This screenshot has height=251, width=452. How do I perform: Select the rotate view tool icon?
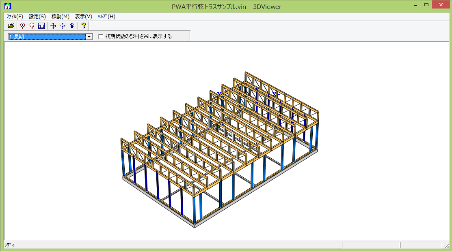click(x=62, y=26)
